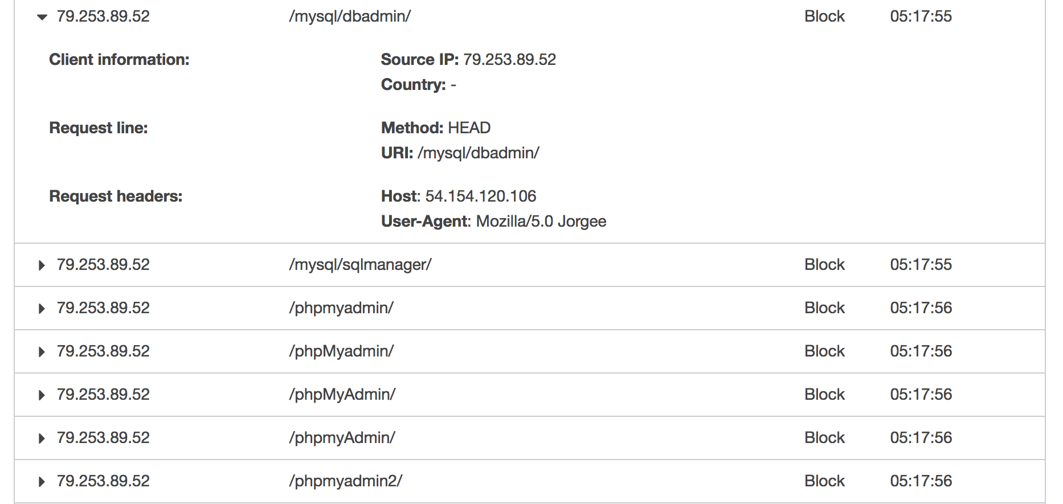Click the Block action for /mysql/dbadmin/
Screen dimensions: 1063x504
(x=824, y=17)
